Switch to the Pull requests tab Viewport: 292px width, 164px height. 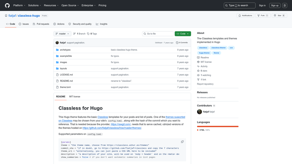point(41,24)
